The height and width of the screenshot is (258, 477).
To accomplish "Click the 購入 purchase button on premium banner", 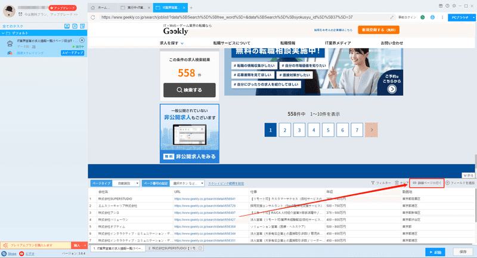I will click(77, 245).
